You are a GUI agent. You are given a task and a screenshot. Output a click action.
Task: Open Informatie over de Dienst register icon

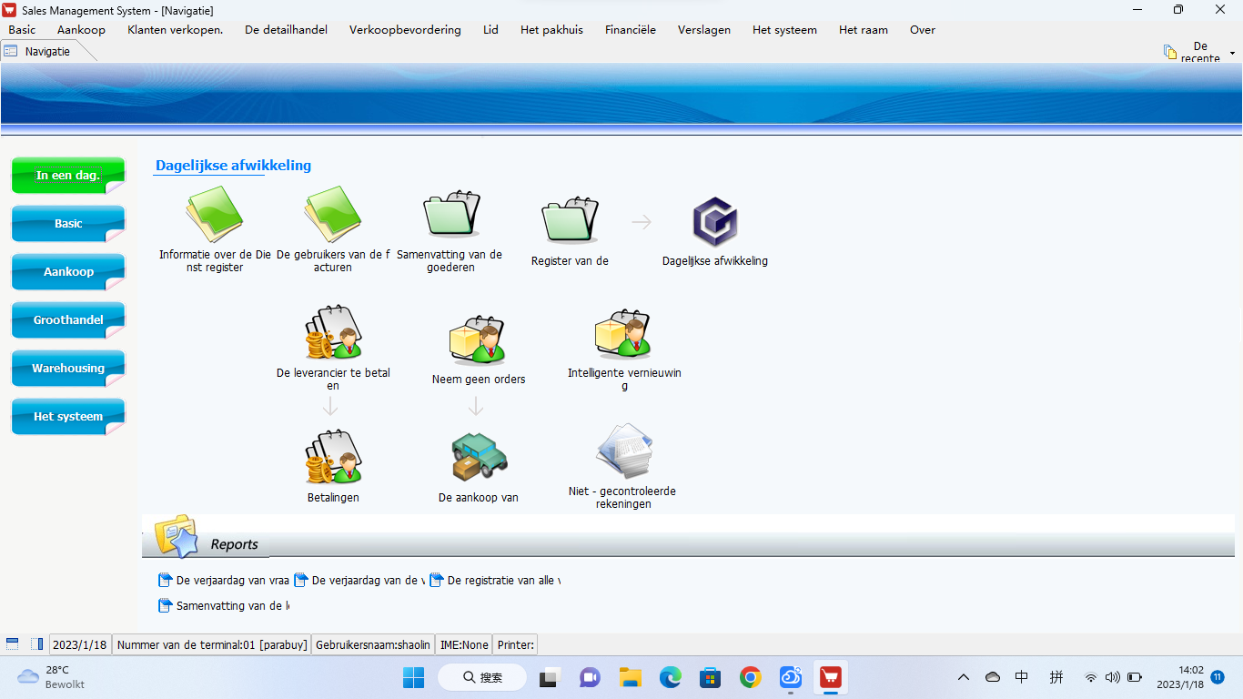tap(214, 215)
